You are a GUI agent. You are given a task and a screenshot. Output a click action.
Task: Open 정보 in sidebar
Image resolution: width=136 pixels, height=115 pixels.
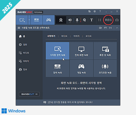pos(23,70)
